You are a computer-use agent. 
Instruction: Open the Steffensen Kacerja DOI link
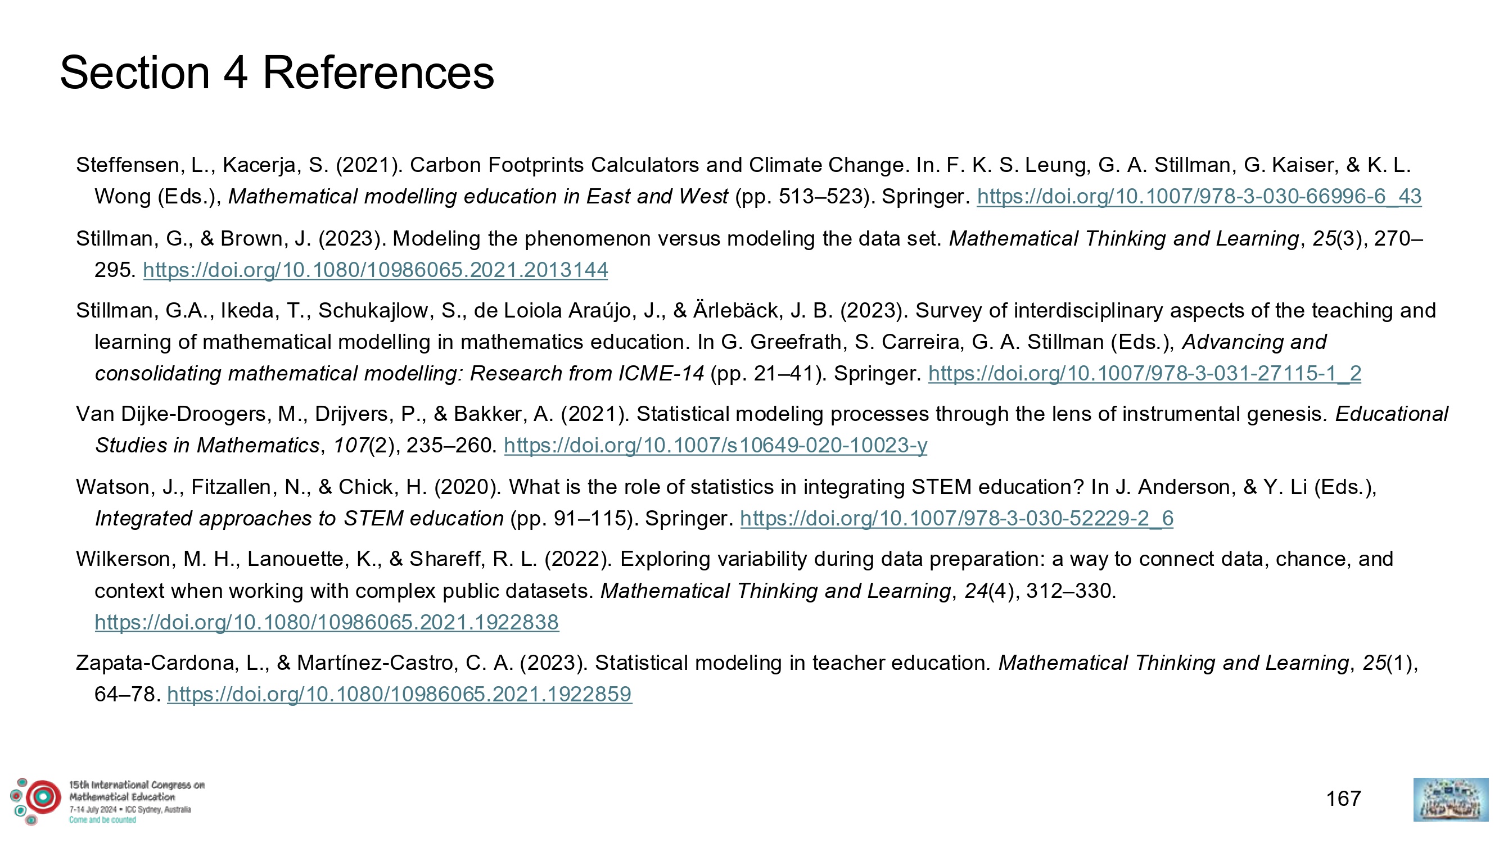(x=1199, y=197)
